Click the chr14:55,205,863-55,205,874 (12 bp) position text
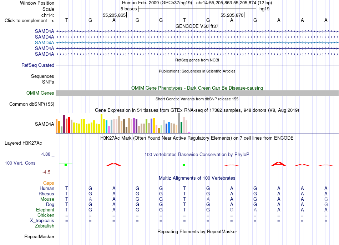 pyautogui.click(x=234, y=3)
